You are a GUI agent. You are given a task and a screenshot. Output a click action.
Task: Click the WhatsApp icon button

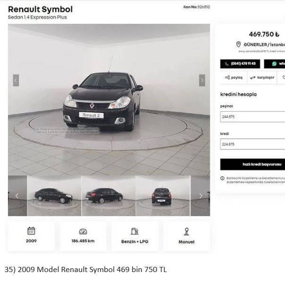click(x=275, y=64)
